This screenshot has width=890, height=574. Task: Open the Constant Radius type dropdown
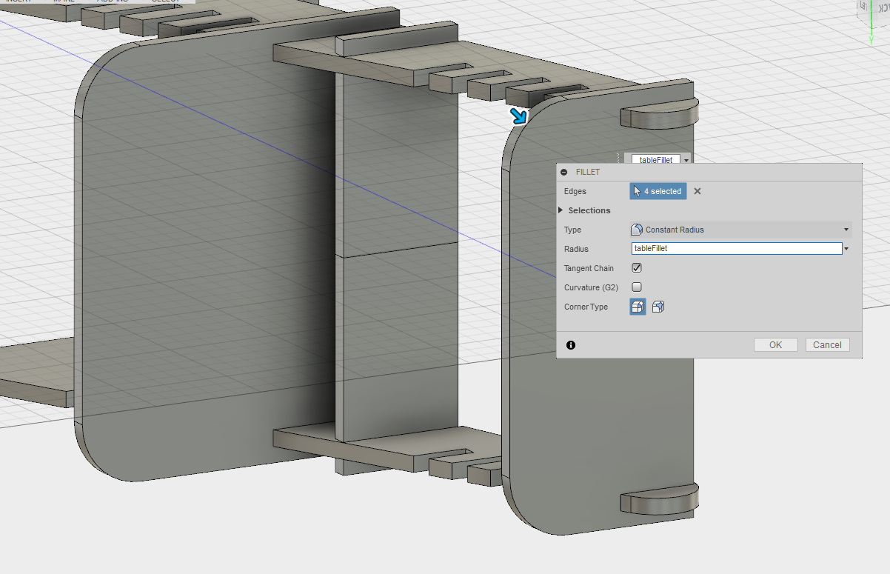pos(740,230)
